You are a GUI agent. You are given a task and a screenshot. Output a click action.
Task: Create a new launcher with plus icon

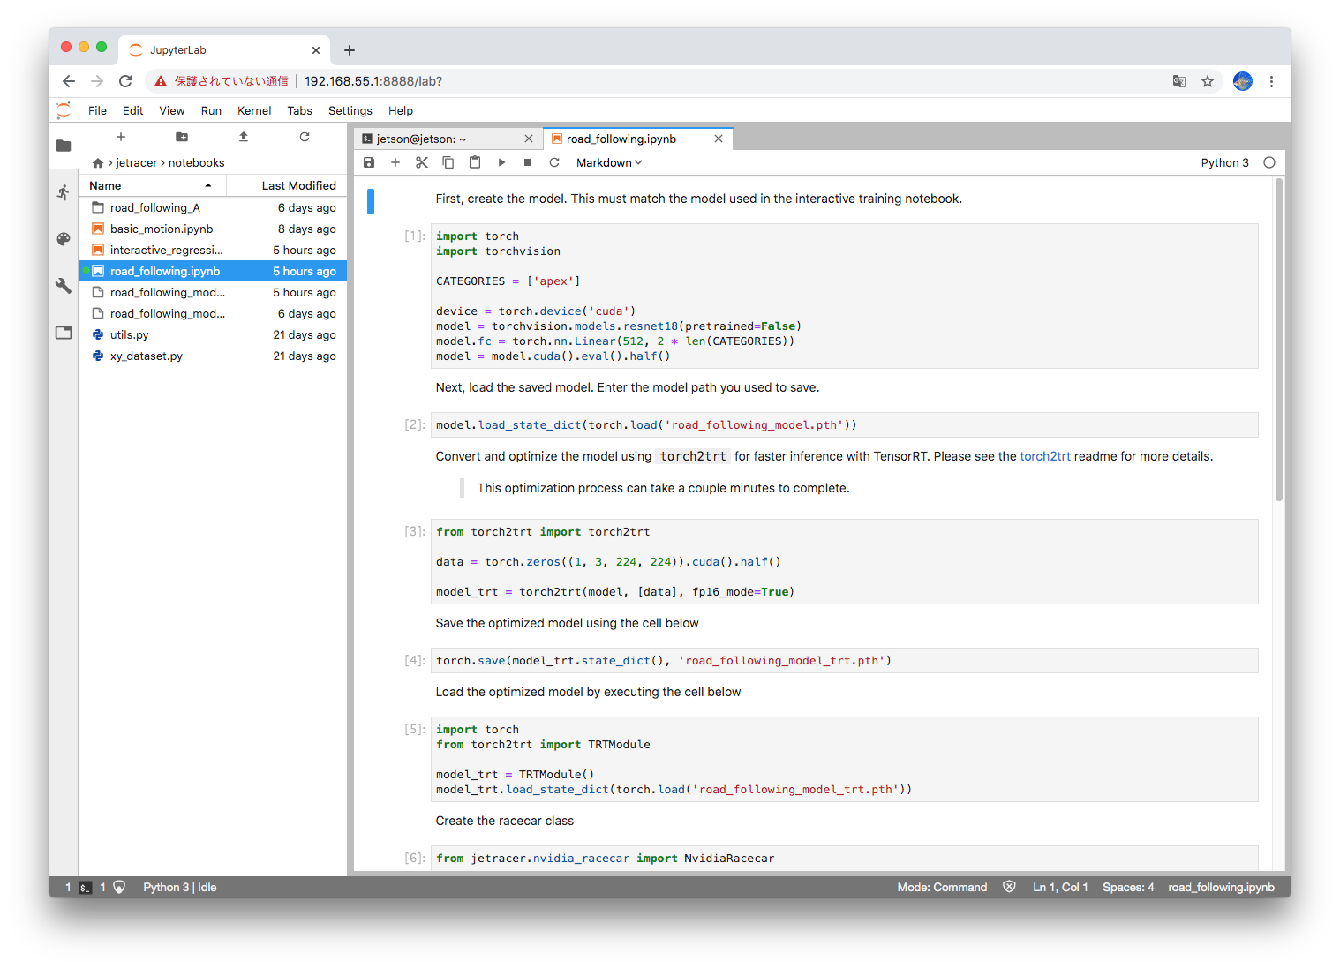click(x=121, y=137)
